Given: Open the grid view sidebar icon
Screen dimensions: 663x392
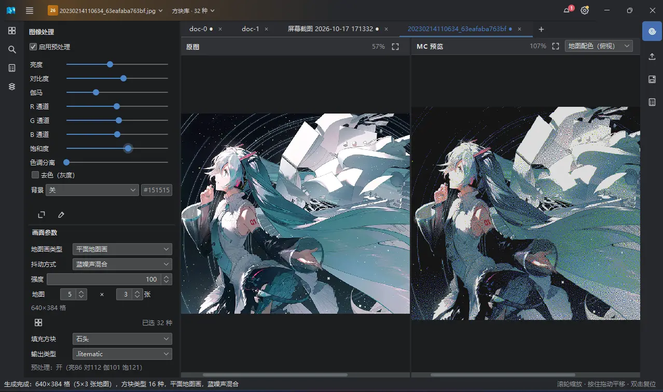Looking at the screenshot, I should 12,31.
